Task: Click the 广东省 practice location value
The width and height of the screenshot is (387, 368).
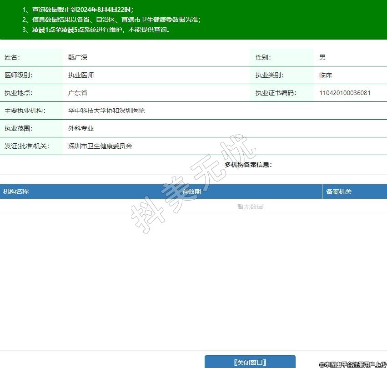Action: [78, 93]
